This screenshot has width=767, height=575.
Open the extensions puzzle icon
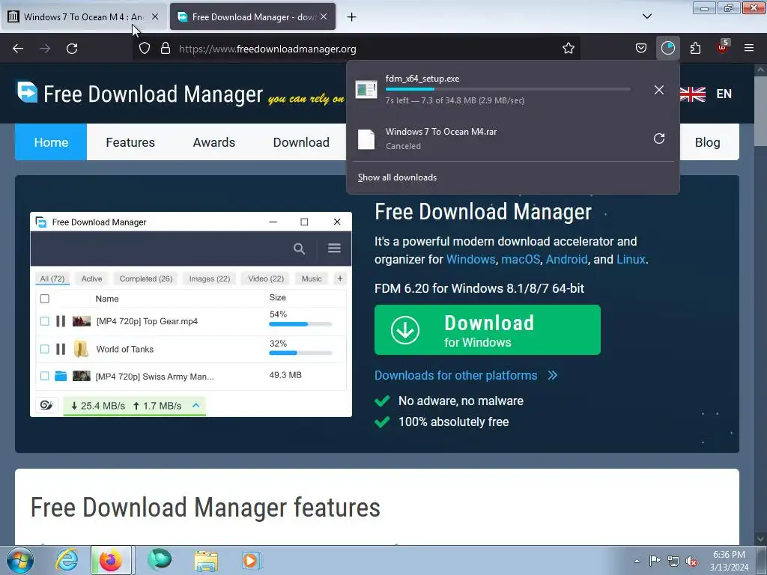coord(695,49)
